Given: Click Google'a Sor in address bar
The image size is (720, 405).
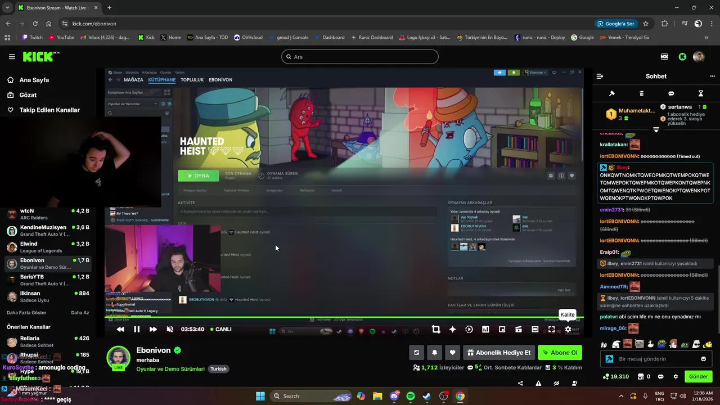Looking at the screenshot, I should [x=616, y=24].
